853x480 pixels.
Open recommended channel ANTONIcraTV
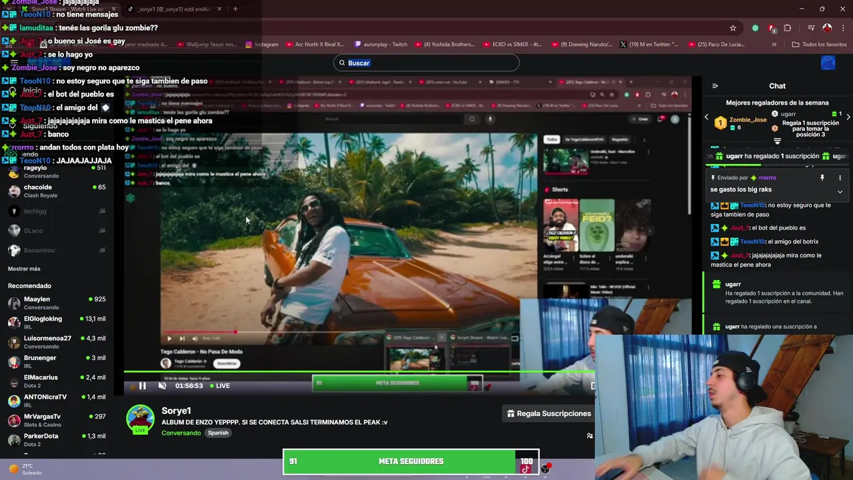pyautogui.click(x=57, y=401)
